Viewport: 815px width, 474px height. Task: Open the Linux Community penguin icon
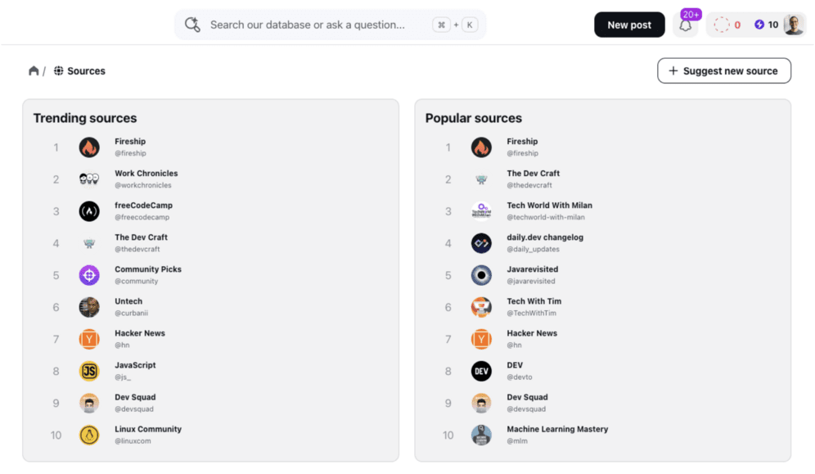(x=89, y=435)
